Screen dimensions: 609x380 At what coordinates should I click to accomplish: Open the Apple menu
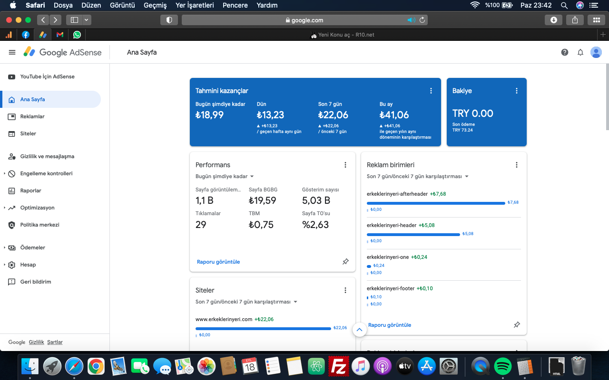[x=13, y=5]
